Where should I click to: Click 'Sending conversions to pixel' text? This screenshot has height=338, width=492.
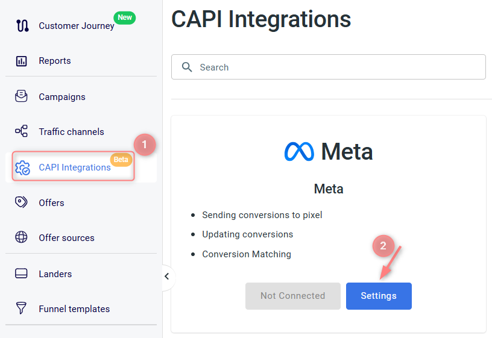tap(262, 215)
